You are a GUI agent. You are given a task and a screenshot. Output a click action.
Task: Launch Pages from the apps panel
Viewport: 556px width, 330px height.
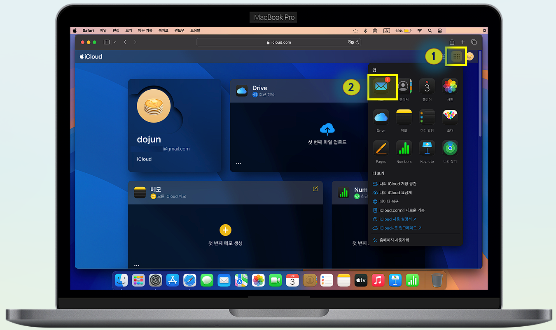pyautogui.click(x=381, y=148)
